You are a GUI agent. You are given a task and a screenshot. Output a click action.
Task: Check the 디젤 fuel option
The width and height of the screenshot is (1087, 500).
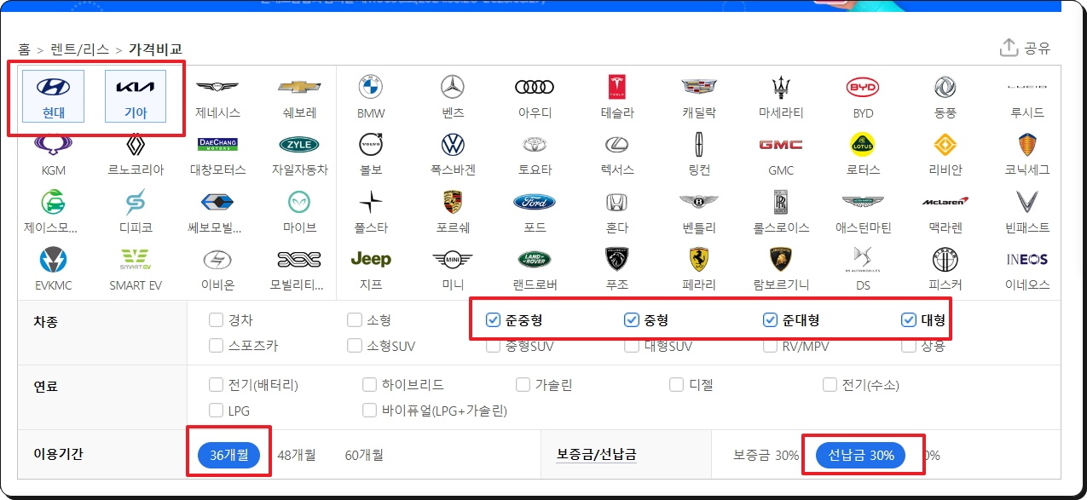tap(676, 385)
